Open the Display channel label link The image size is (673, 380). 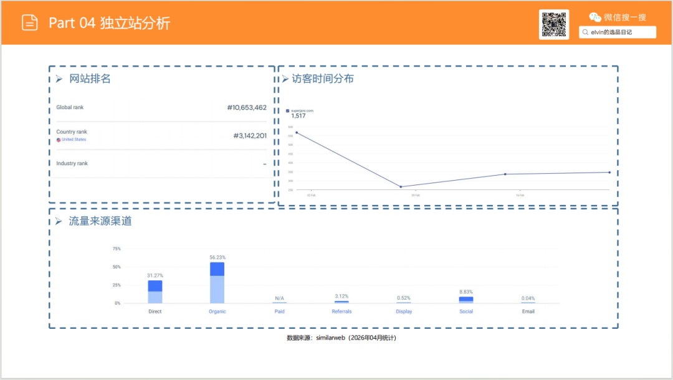(404, 311)
